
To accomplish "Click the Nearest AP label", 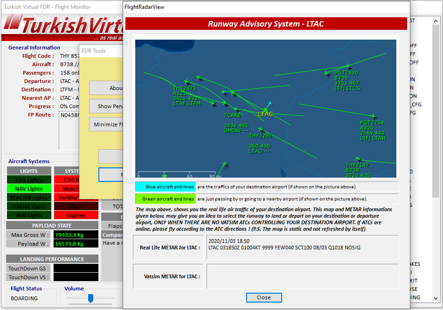I will point(38,98).
